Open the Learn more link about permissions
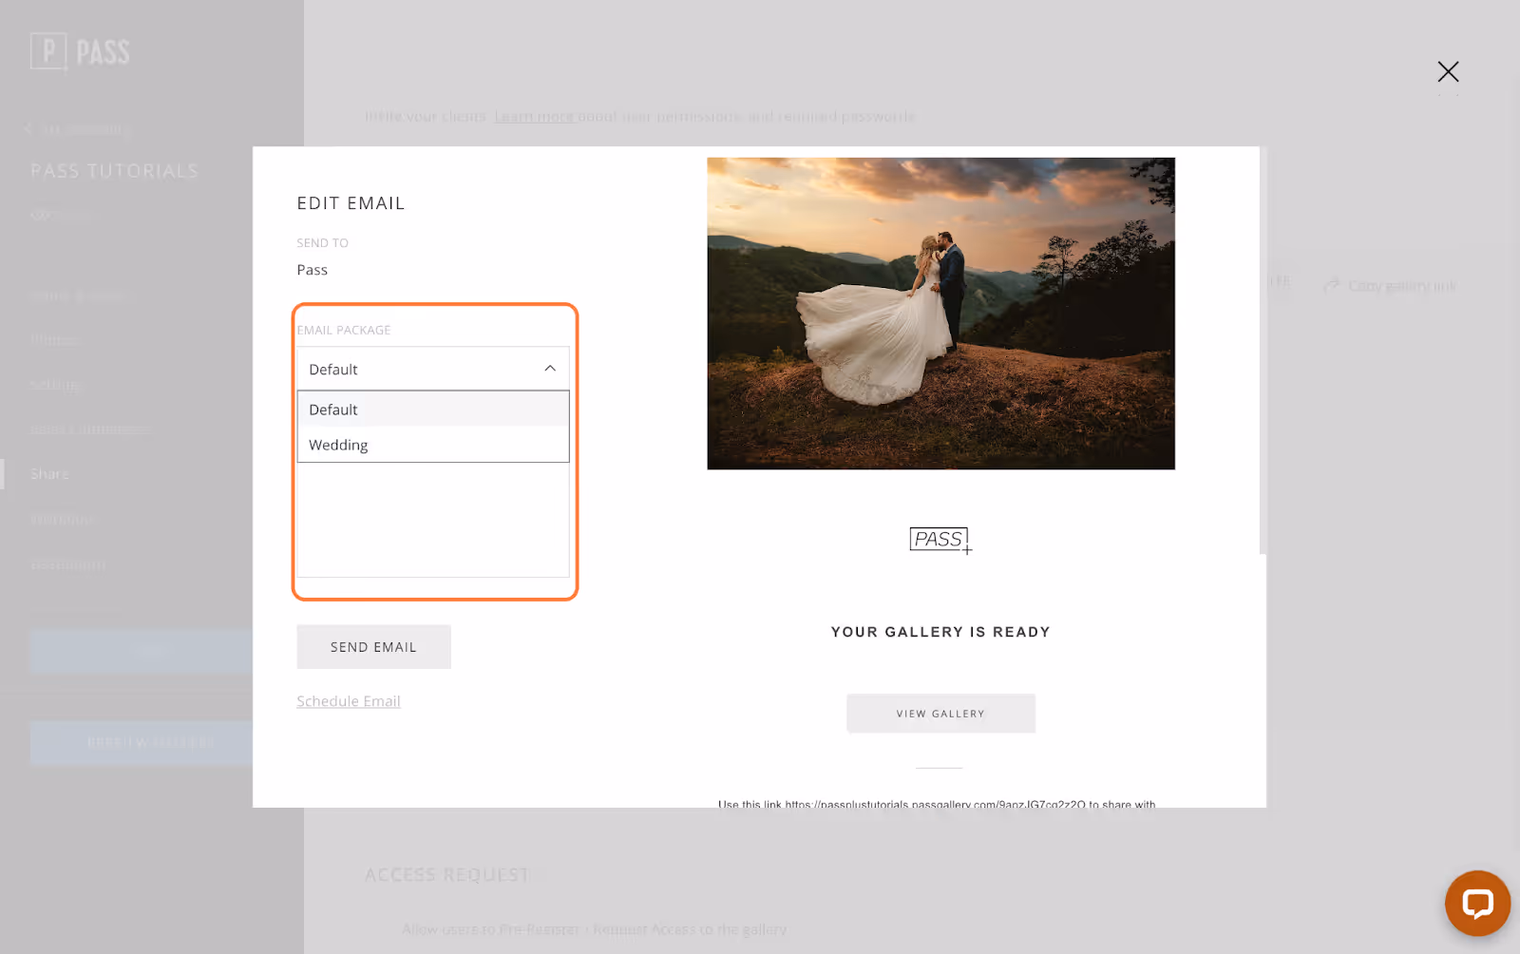Image resolution: width=1520 pixels, height=954 pixels. point(534,117)
